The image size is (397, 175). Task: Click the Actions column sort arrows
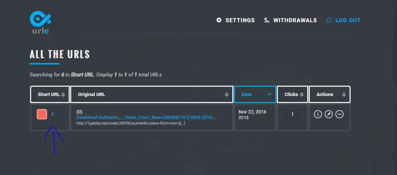tap(344, 95)
